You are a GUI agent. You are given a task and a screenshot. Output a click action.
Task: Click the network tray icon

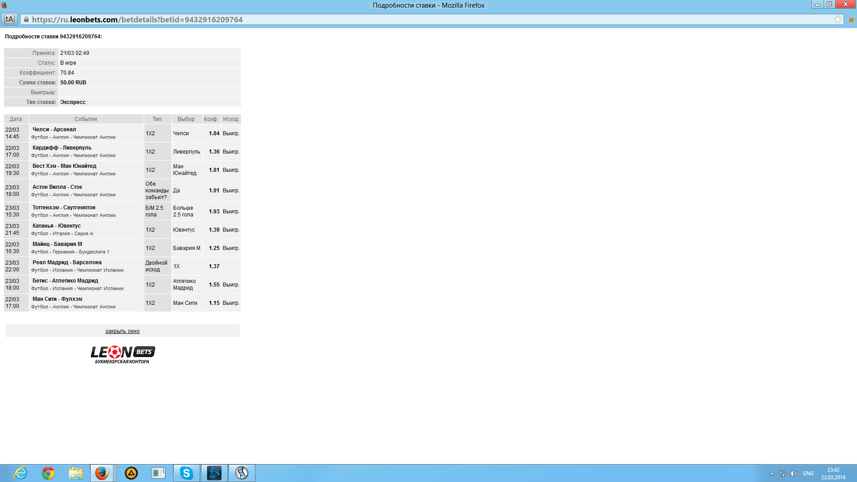[x=783, y=474]
